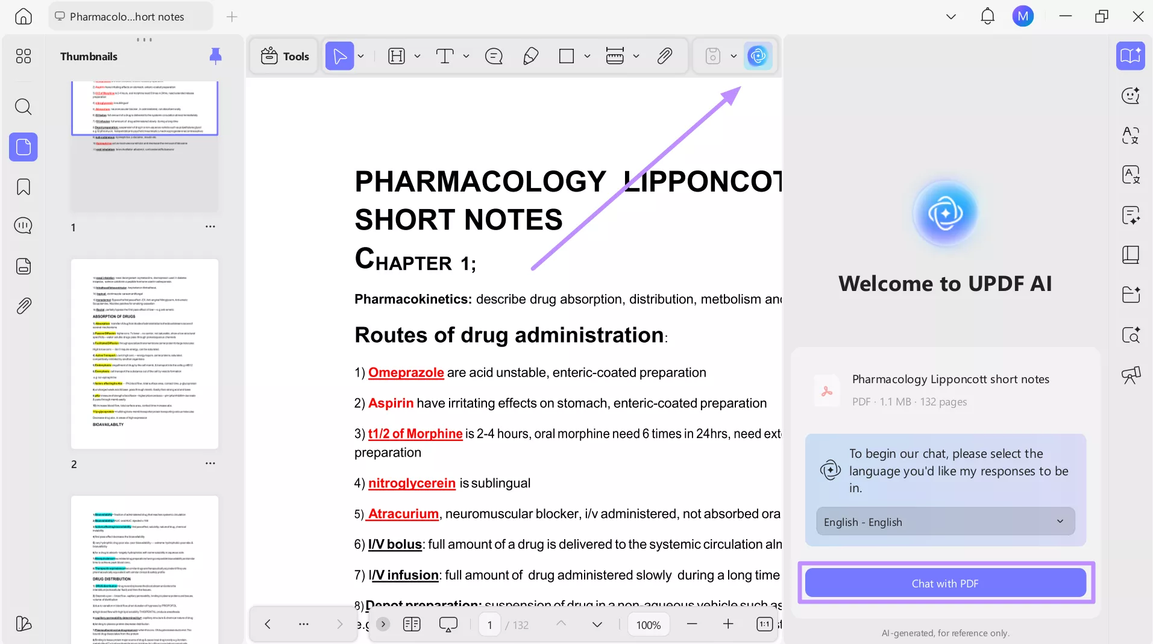This screenshot has height=644, width=1153.
Task: Expand the text tool dropdown arrow
Action: [466, 56]
